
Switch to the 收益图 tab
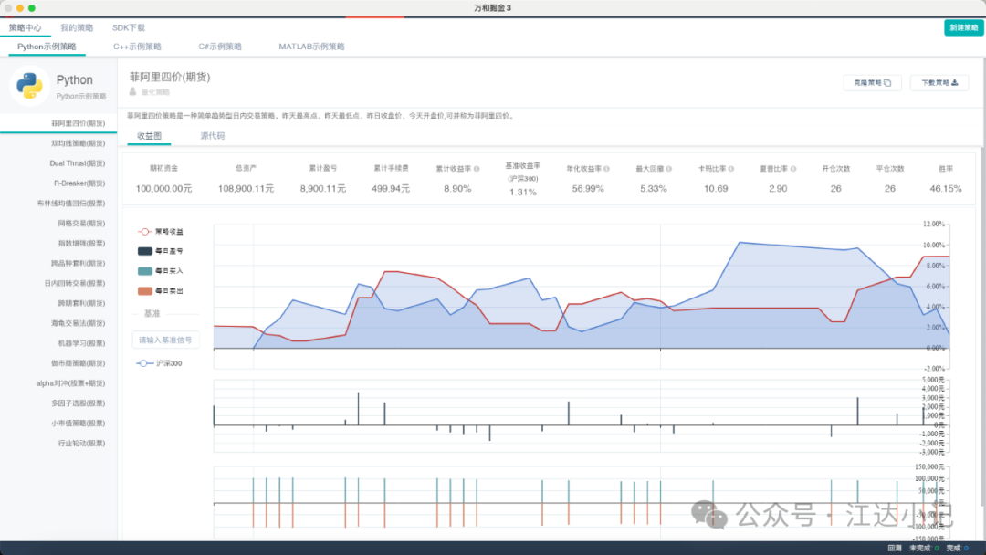coord(149,136)
